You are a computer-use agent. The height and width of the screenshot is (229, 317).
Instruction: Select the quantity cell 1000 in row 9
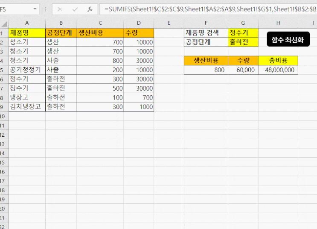(139, 107)
